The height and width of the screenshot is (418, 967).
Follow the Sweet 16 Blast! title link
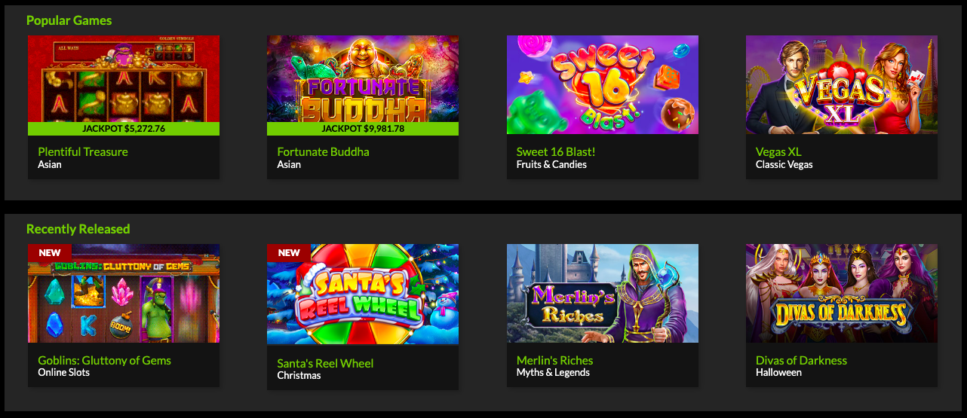556,151
